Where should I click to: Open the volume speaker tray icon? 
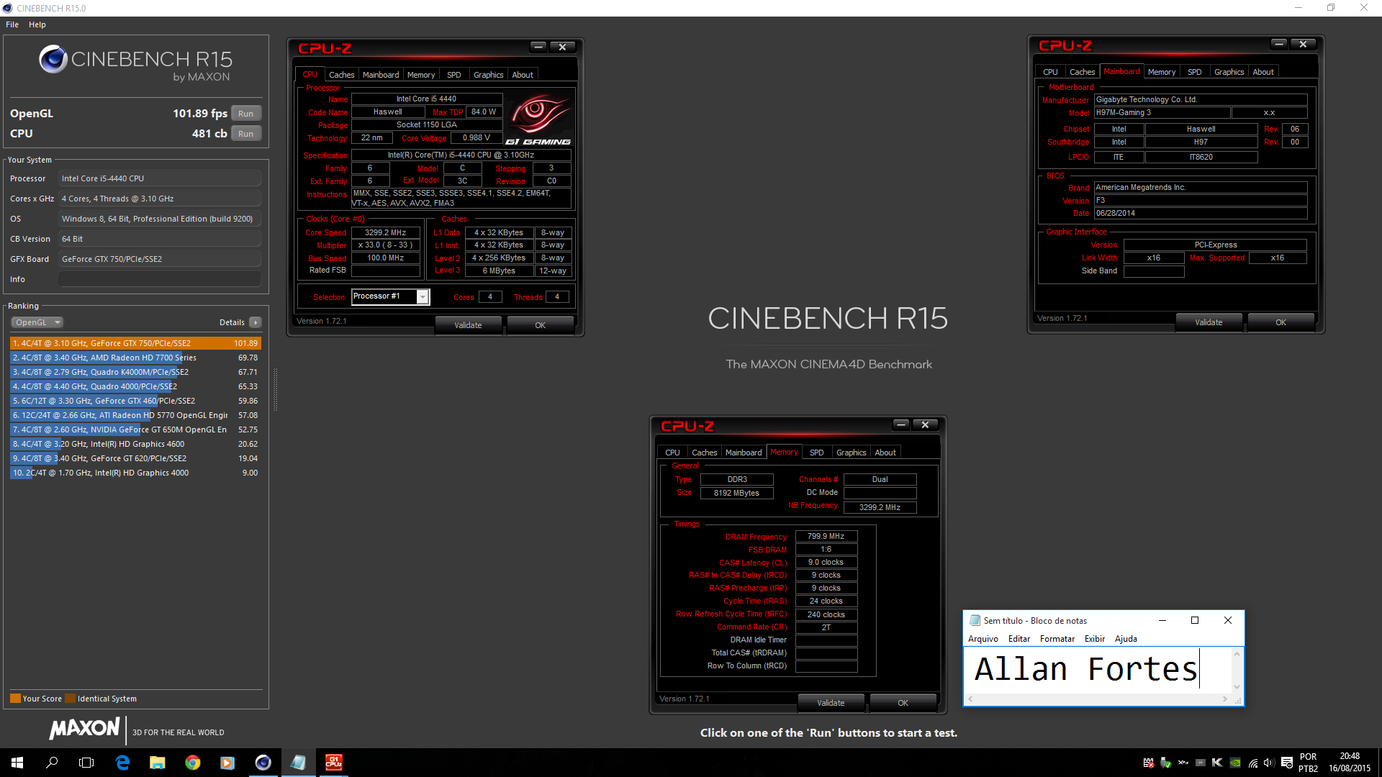(1269, 763)
